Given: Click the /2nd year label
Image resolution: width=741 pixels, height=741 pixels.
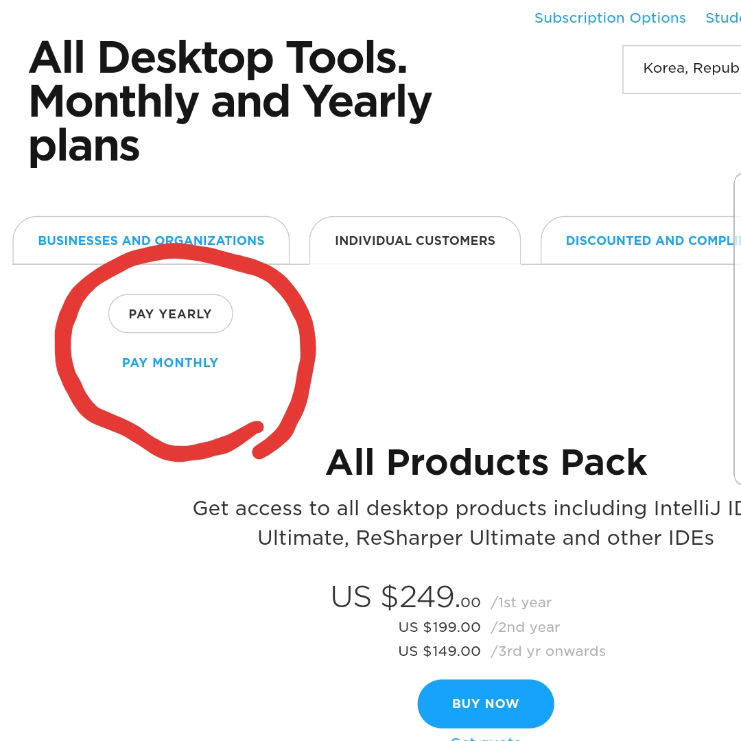Looking at the screenshot, I should [x=525, y=627].
